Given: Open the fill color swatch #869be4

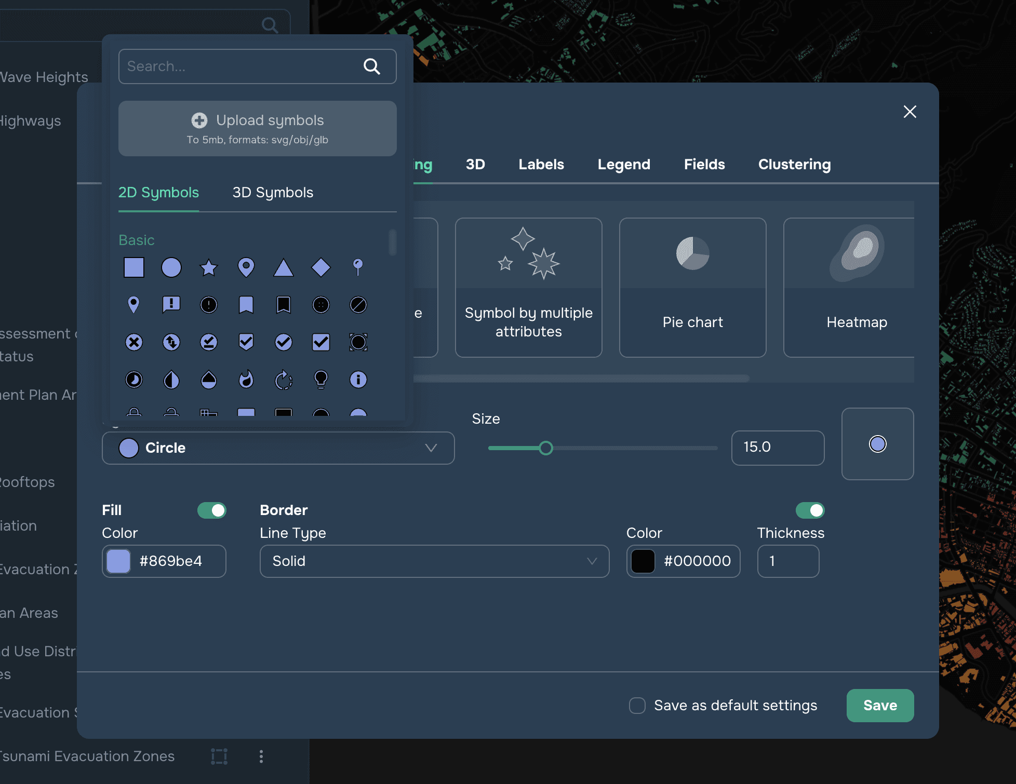Looking at the screenshot, I should point(119,561).
